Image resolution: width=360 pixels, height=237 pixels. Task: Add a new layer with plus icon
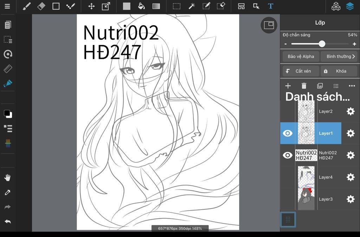point(288,86)
